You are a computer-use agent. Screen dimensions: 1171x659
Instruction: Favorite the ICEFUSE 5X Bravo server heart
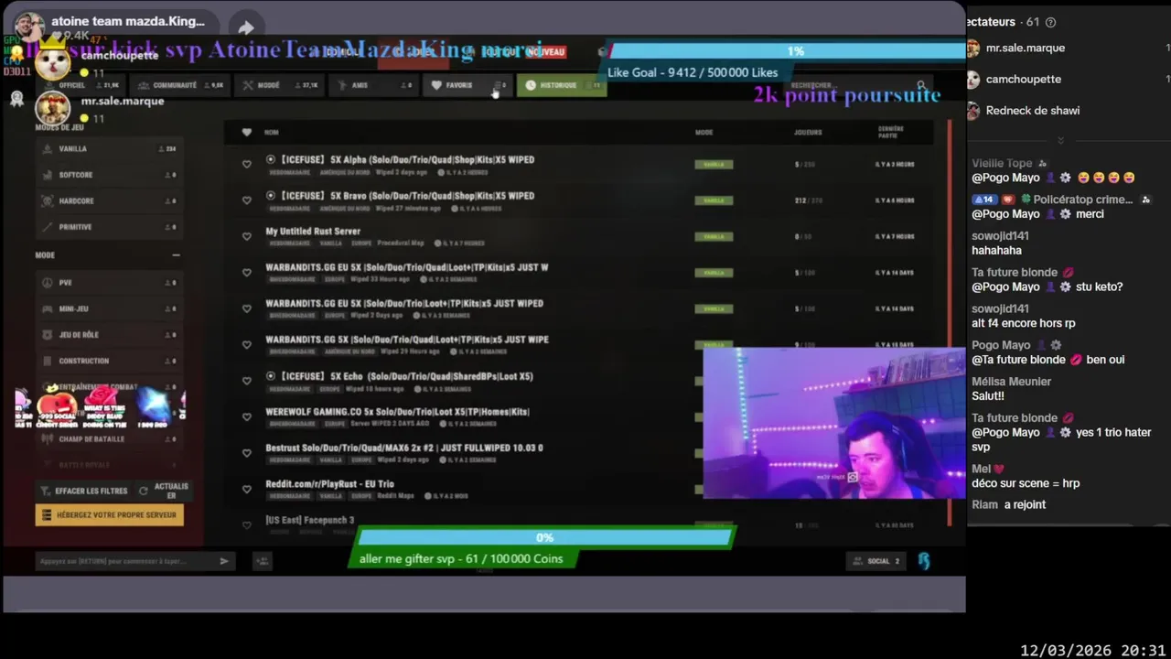(x=246, y=200)
